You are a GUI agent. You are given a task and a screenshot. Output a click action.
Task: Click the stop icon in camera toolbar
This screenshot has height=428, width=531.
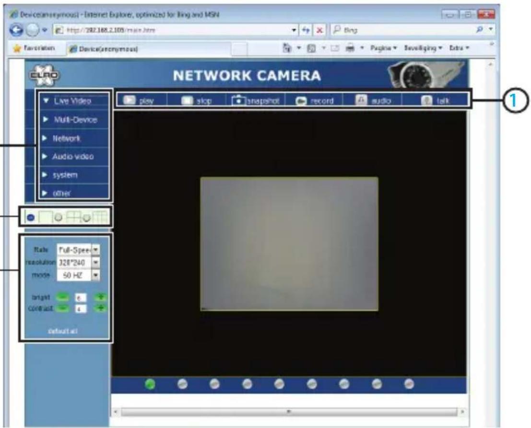pos(187,101)
